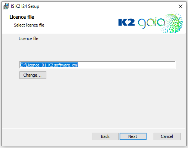Screen dimensions: 188x148
Task: Go Back to the previous setup step
Action: tap(105, 136)
